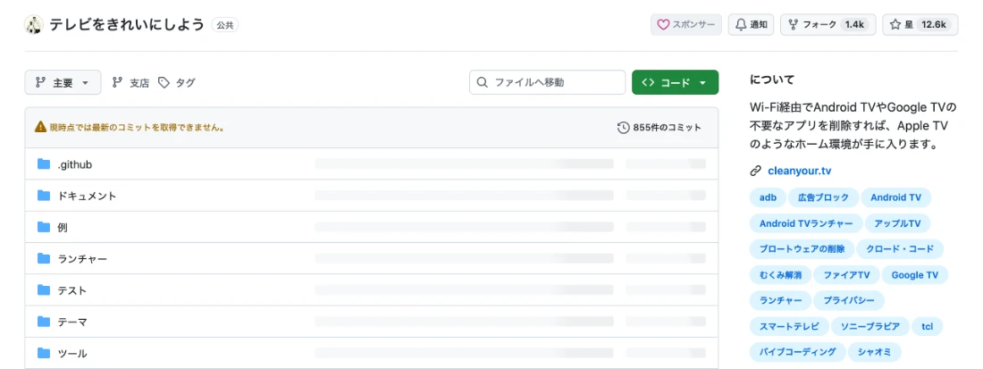Click the 12.6k star count
Viewport: 983px width, 369px height.
934,24
